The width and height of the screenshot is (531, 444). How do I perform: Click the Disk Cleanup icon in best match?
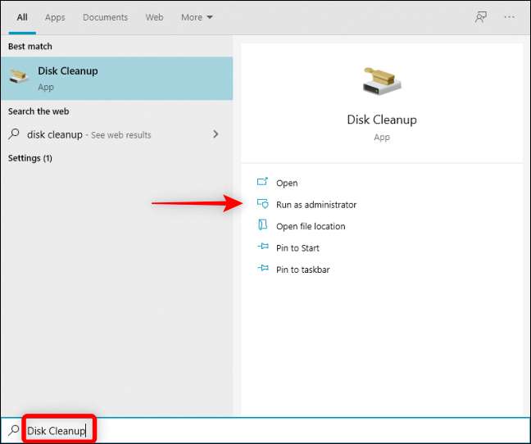pos(18,77)
